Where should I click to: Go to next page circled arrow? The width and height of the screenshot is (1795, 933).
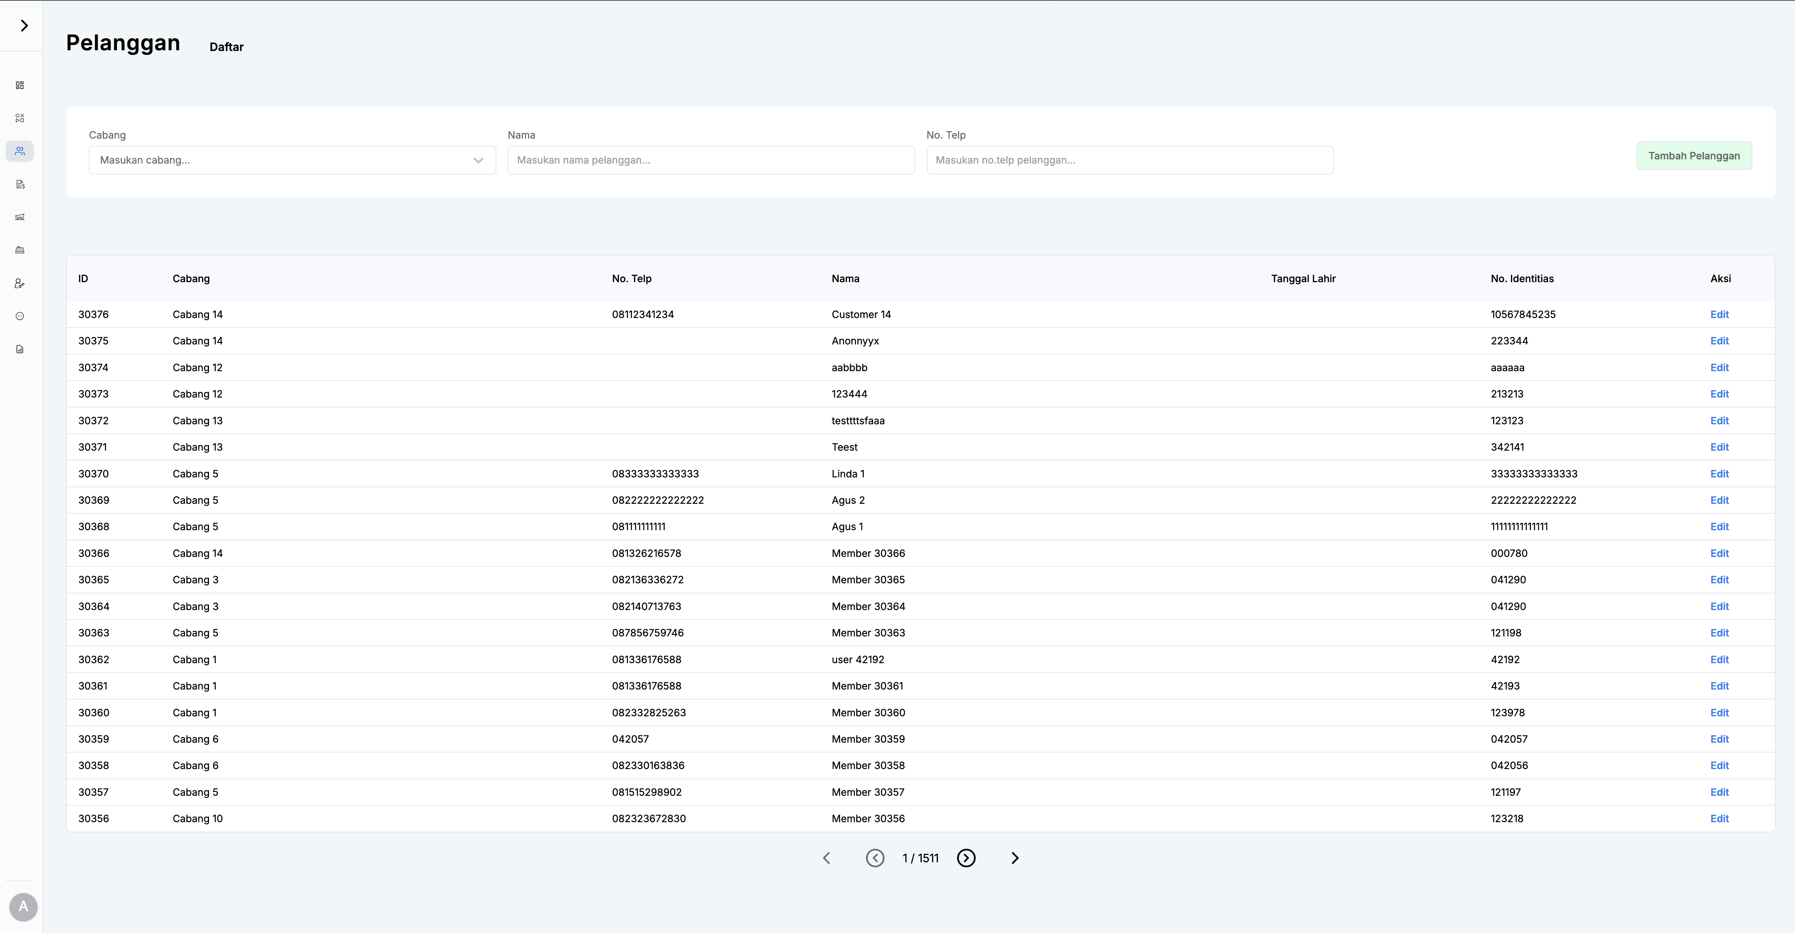pyautogui.click(x=966, y=858)
